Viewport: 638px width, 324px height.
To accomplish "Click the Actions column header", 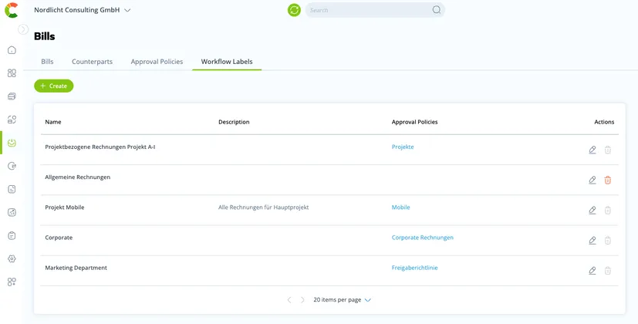I will point(604,122).
